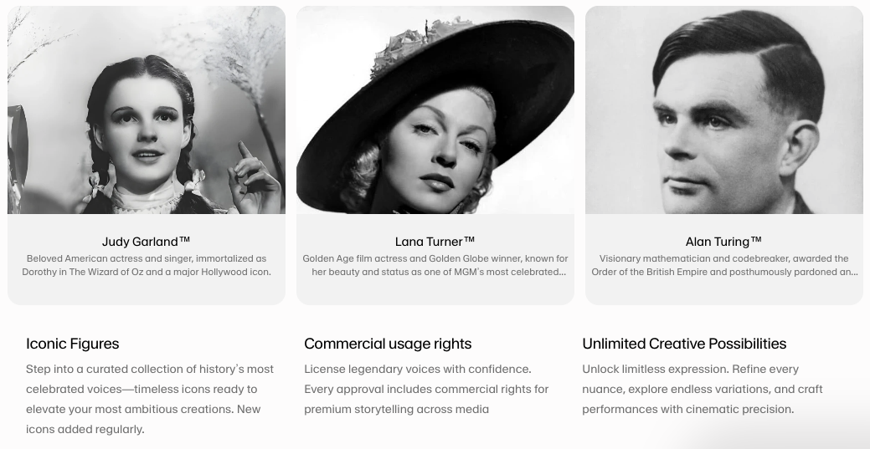Open the Judy Garland portrait photo
870x449 pixels.
(x=147, y=110)
